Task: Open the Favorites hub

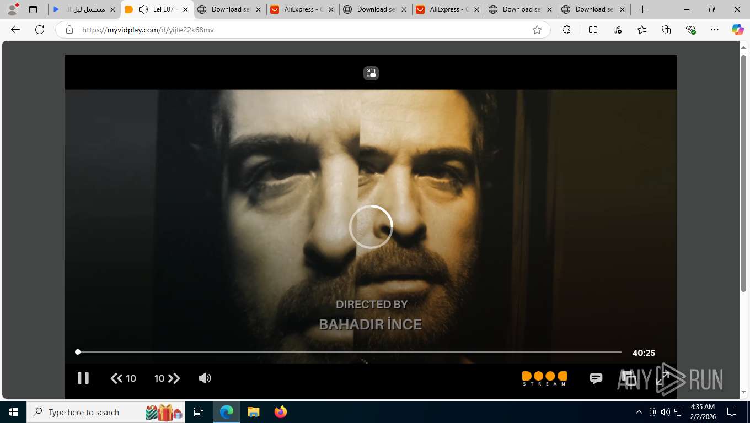Action: coord(642,30)
